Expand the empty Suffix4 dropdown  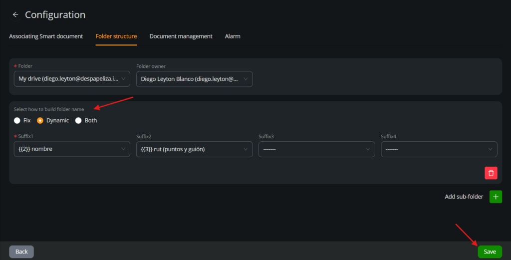[x=439, y=149]
